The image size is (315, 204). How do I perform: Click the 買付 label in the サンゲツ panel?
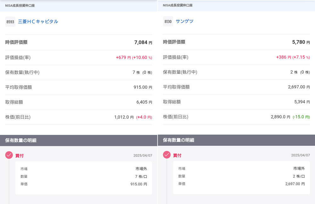177,155
